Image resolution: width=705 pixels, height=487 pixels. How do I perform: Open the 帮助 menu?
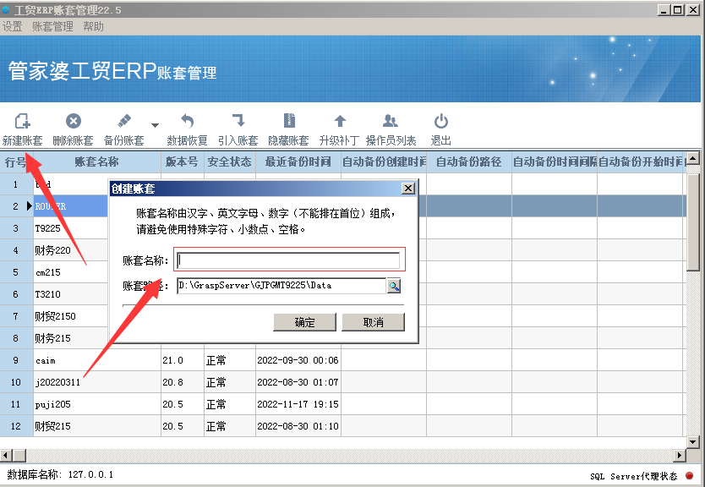(93, 26)
